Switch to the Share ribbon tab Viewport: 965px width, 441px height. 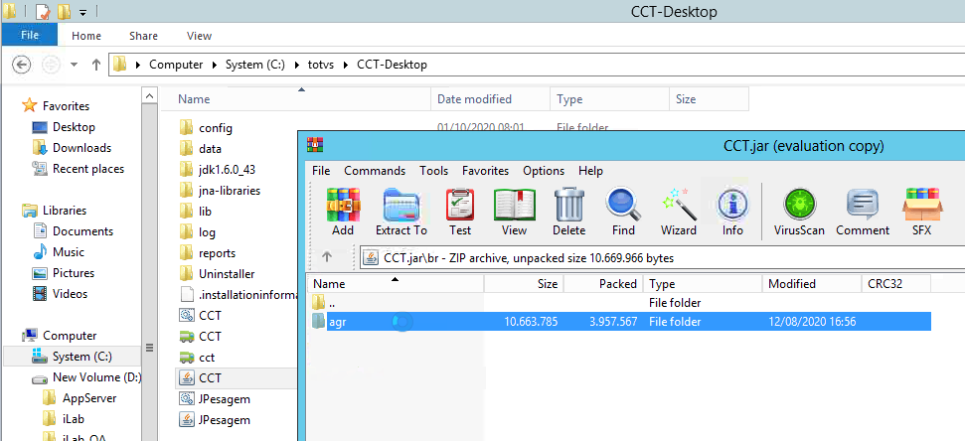pos(143,36)
